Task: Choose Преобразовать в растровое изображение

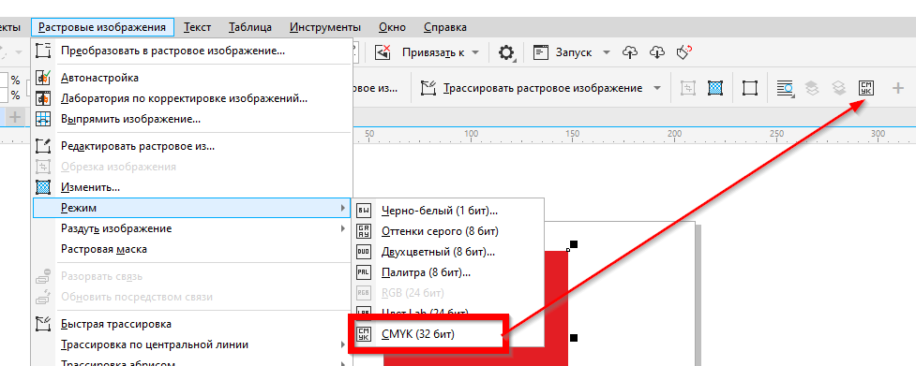Action: pyautogui.click(x=192, y=51)
